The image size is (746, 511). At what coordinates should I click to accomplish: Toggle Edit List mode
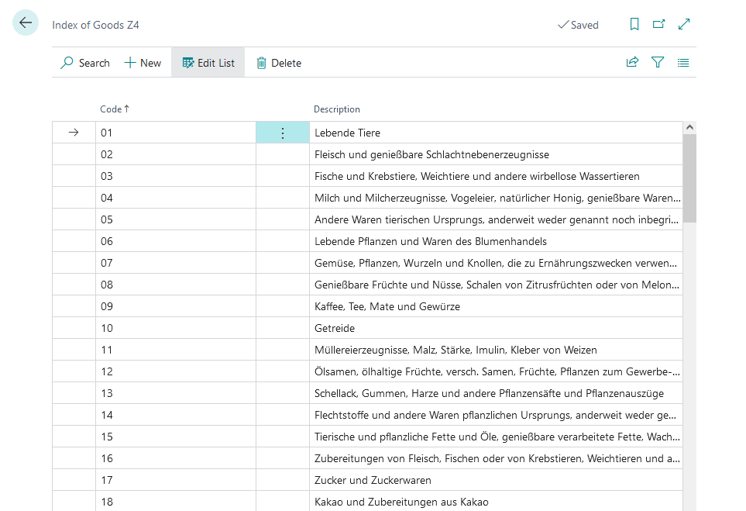coord(208,63)
